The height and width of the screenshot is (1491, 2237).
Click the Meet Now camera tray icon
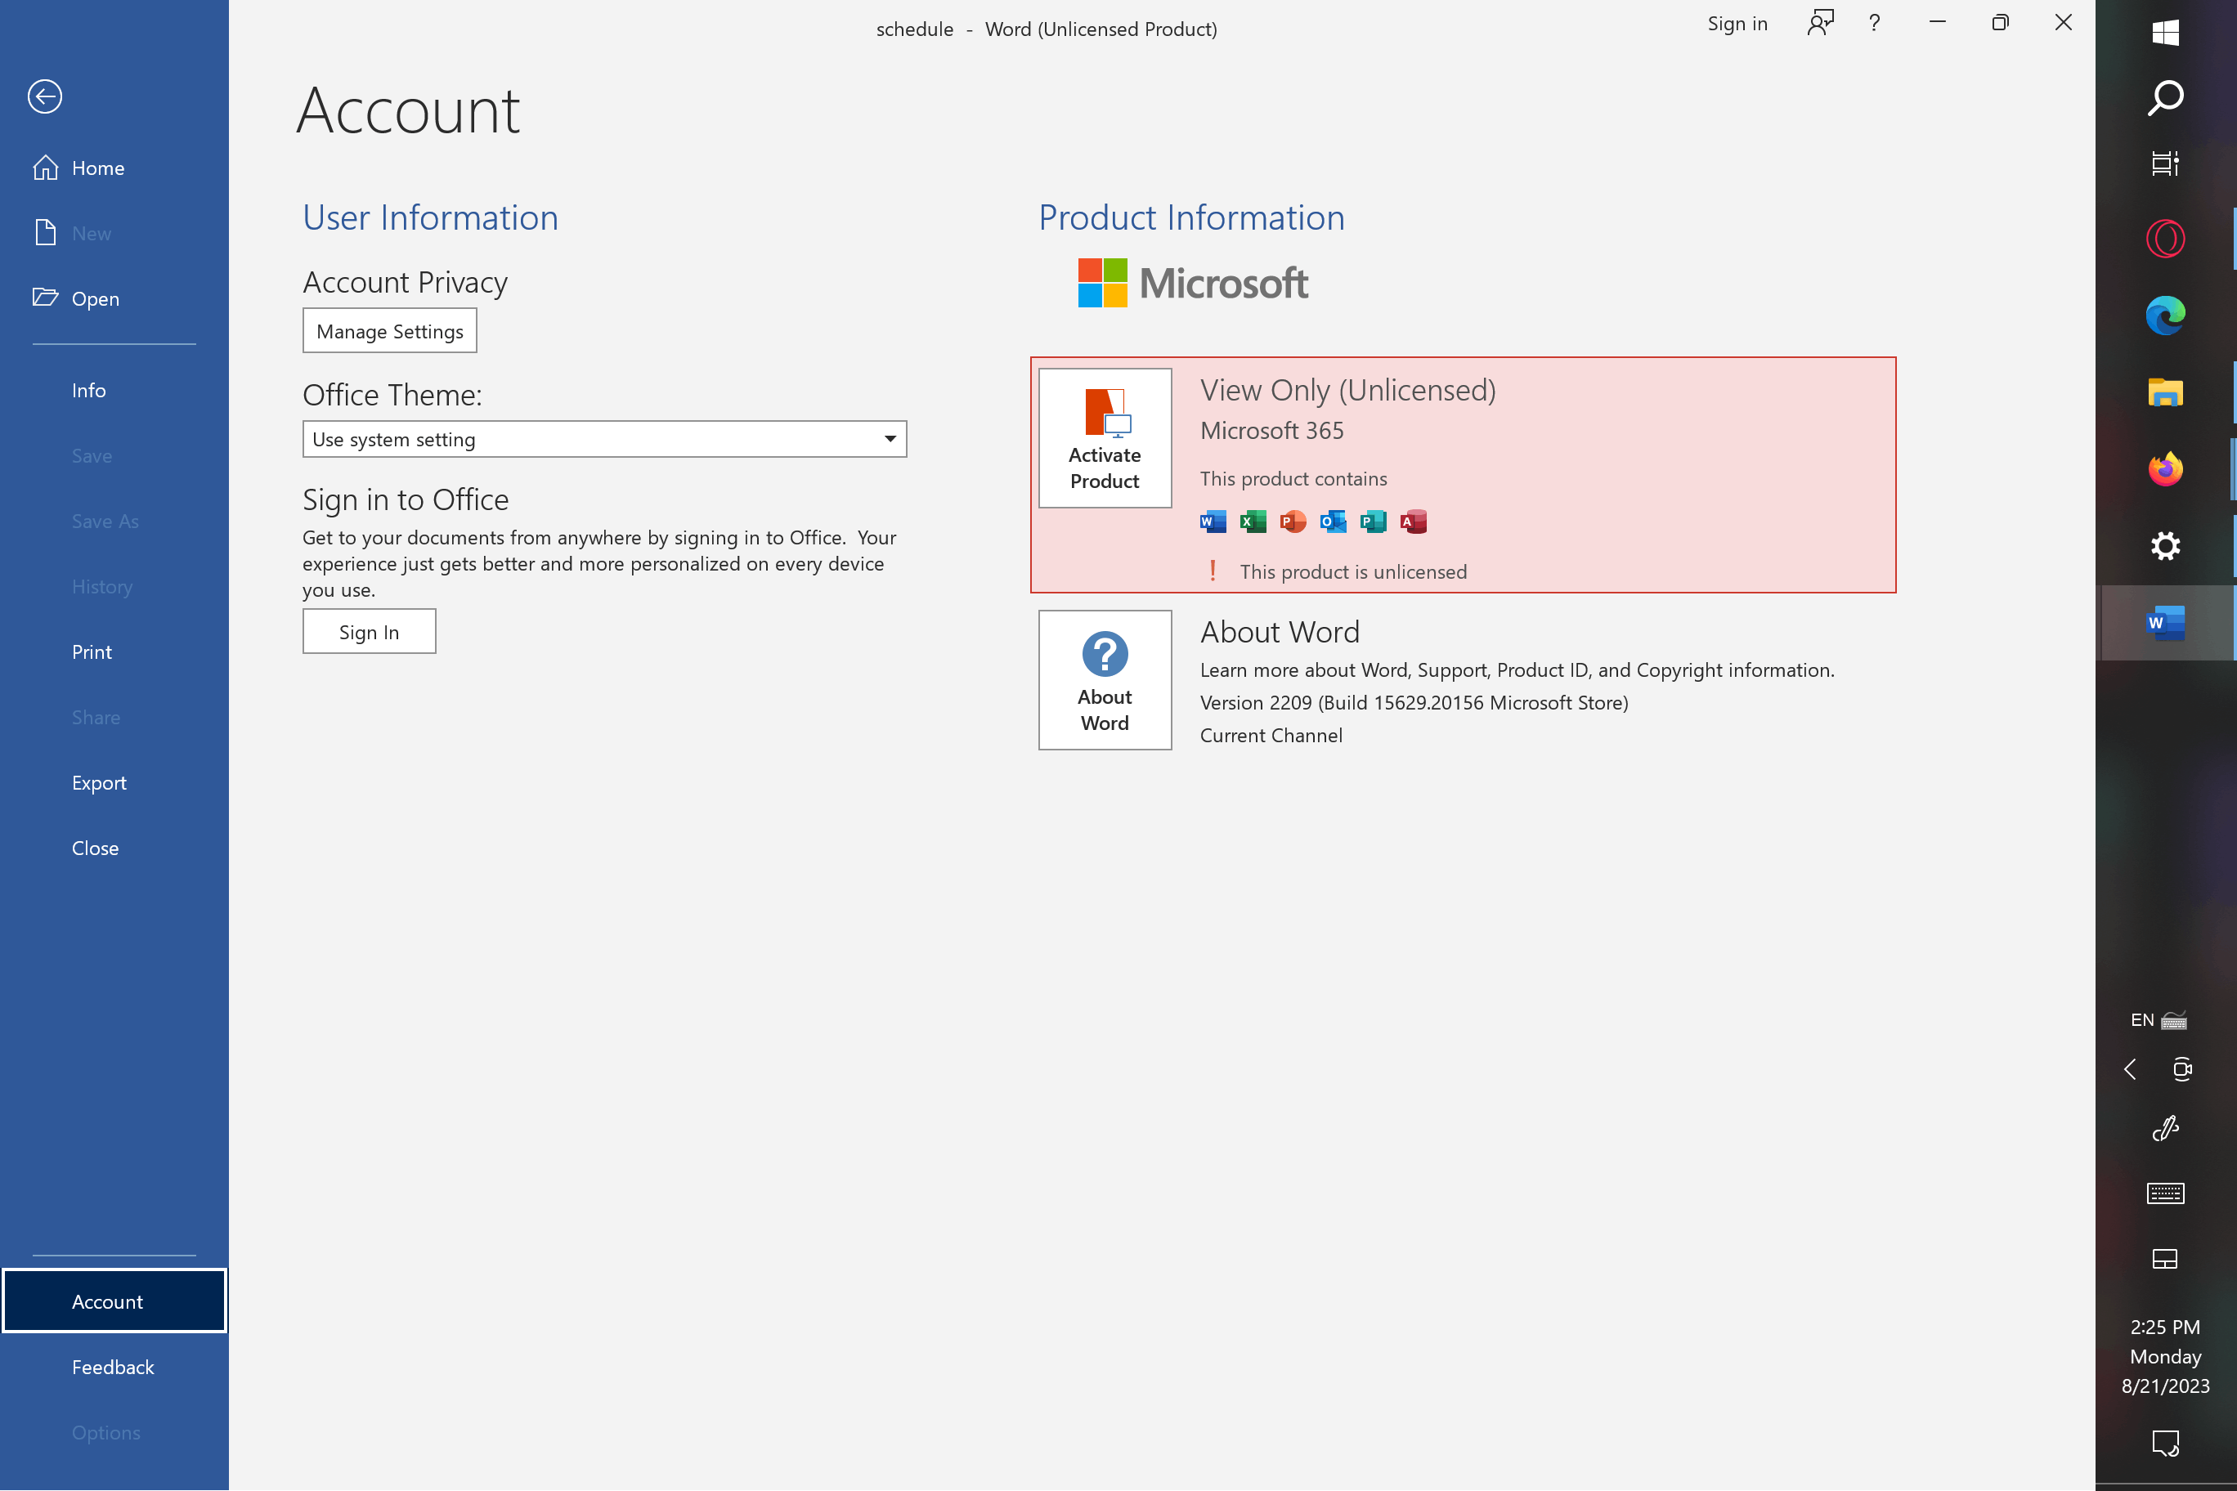2182,1069
